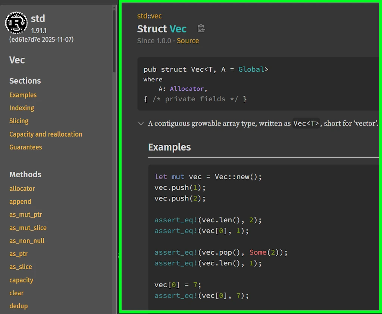
Task: Open the Guarantees section link
Action: click(x=26, y=147)
